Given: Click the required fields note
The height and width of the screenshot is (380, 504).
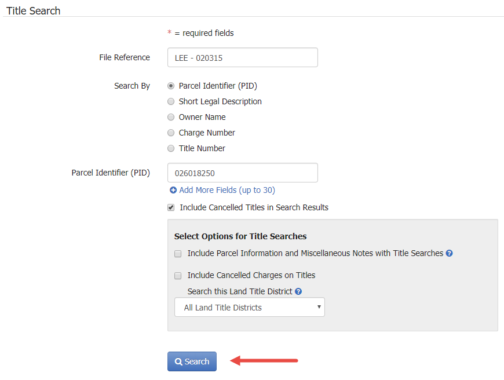Looking at the screenshot, I should click(200, 33).
